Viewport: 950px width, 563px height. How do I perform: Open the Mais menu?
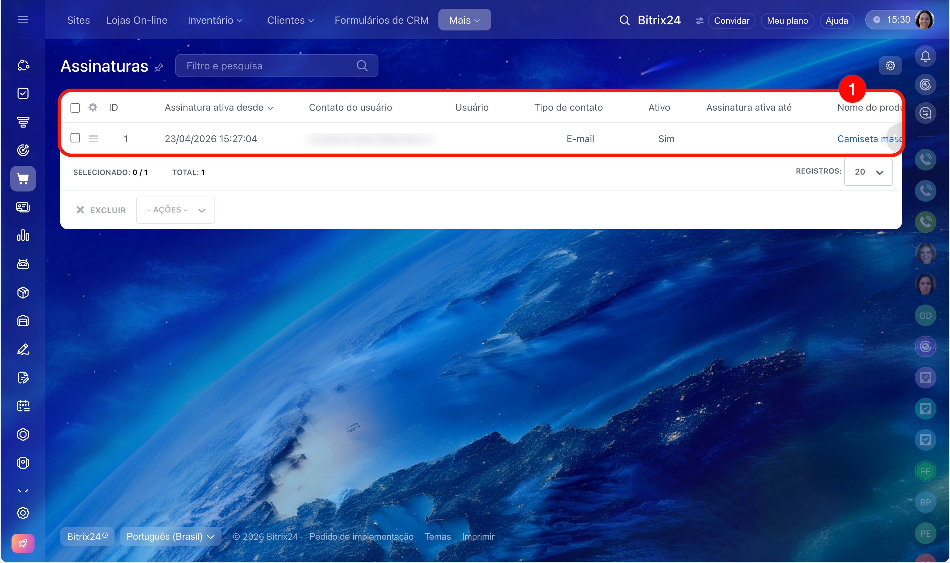[464, 20]
